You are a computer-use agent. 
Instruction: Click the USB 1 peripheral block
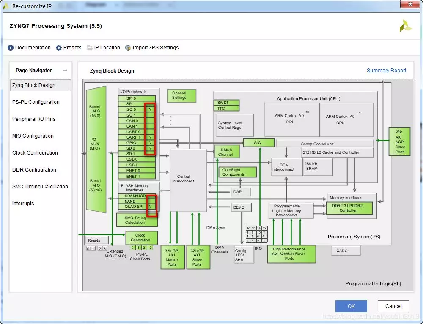[x=137, y=165]
